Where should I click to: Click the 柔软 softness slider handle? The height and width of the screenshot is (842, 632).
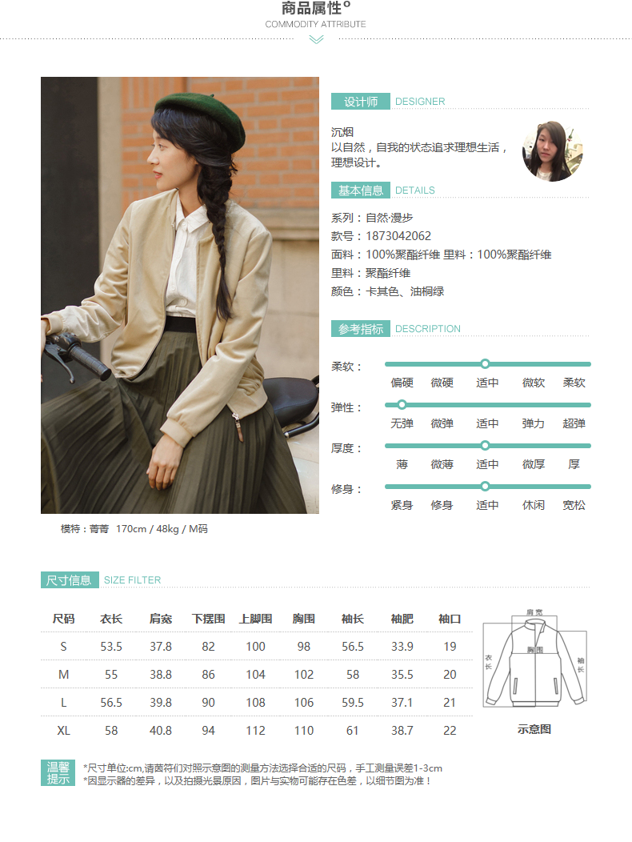[485, 364]
